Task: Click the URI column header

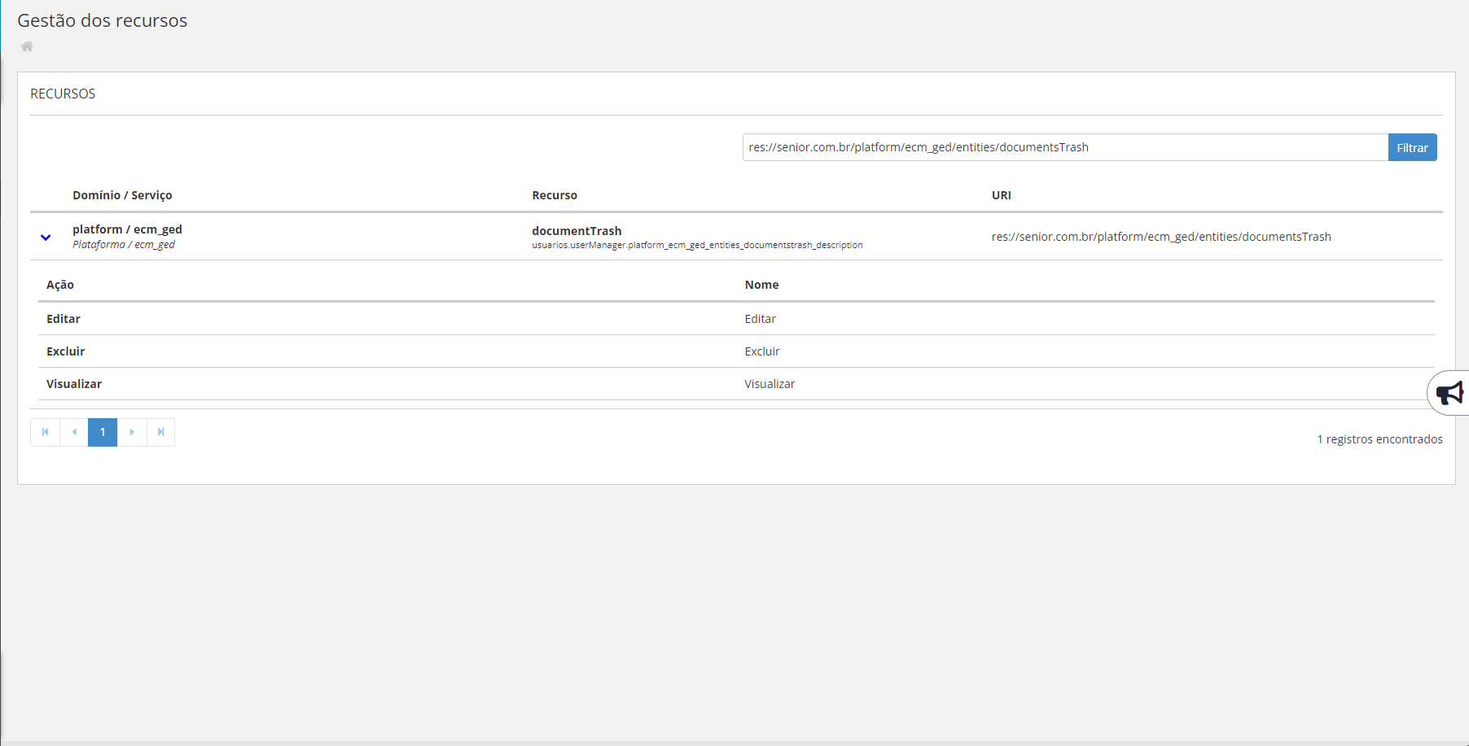Action: click(1001, 195)
